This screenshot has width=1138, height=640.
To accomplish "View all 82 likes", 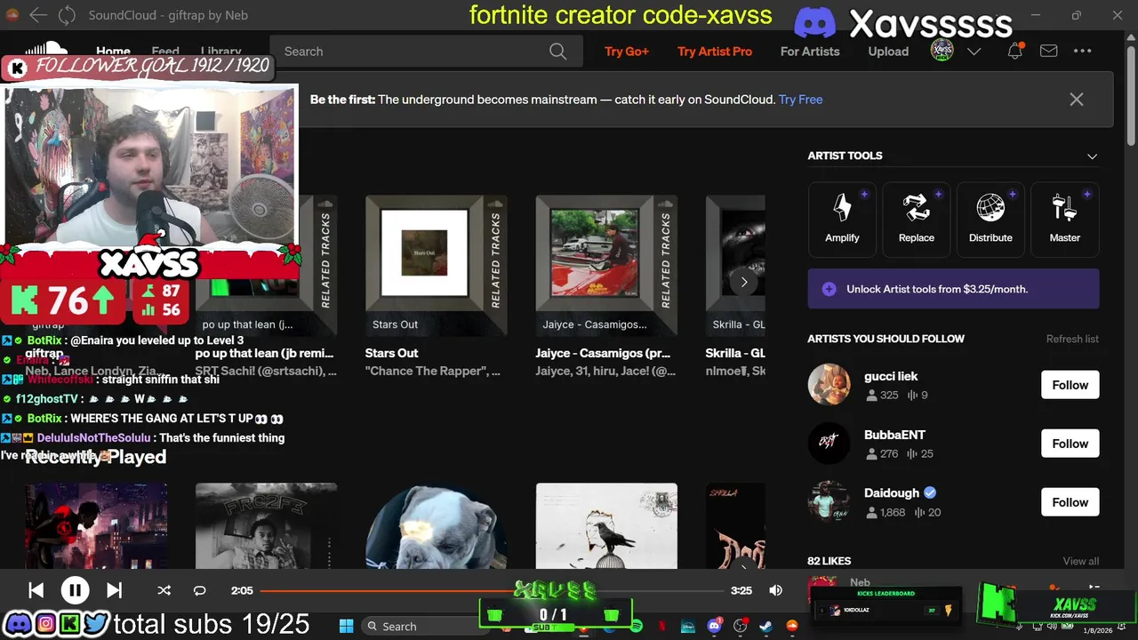I will 1080,561.
